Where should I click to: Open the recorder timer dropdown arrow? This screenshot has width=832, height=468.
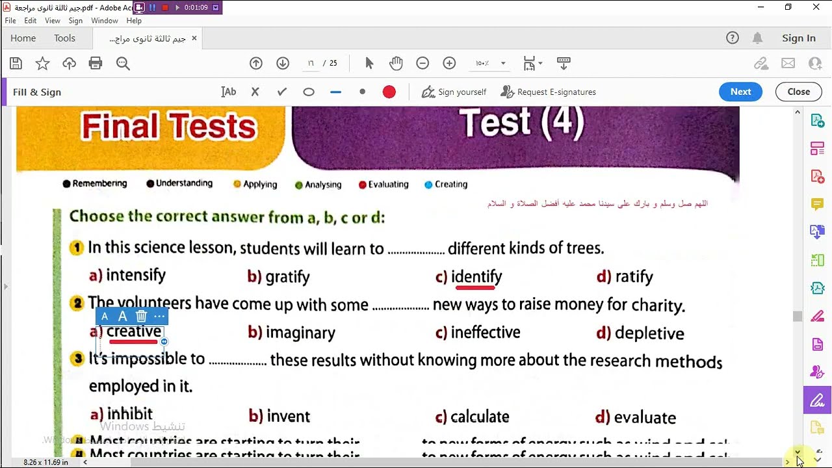pos(216,8)
